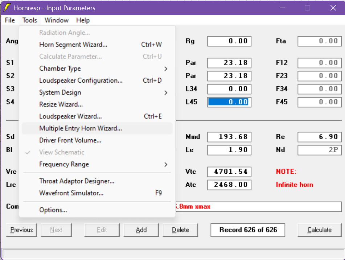Select the L34 input field
The image size is (345, 260).
click(x=229, y=89)
